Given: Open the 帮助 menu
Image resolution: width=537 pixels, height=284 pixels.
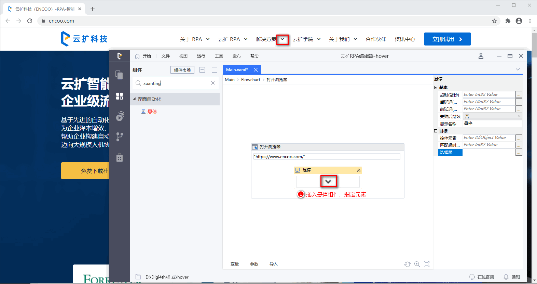Looking at the screenshot, I should 254,56.
